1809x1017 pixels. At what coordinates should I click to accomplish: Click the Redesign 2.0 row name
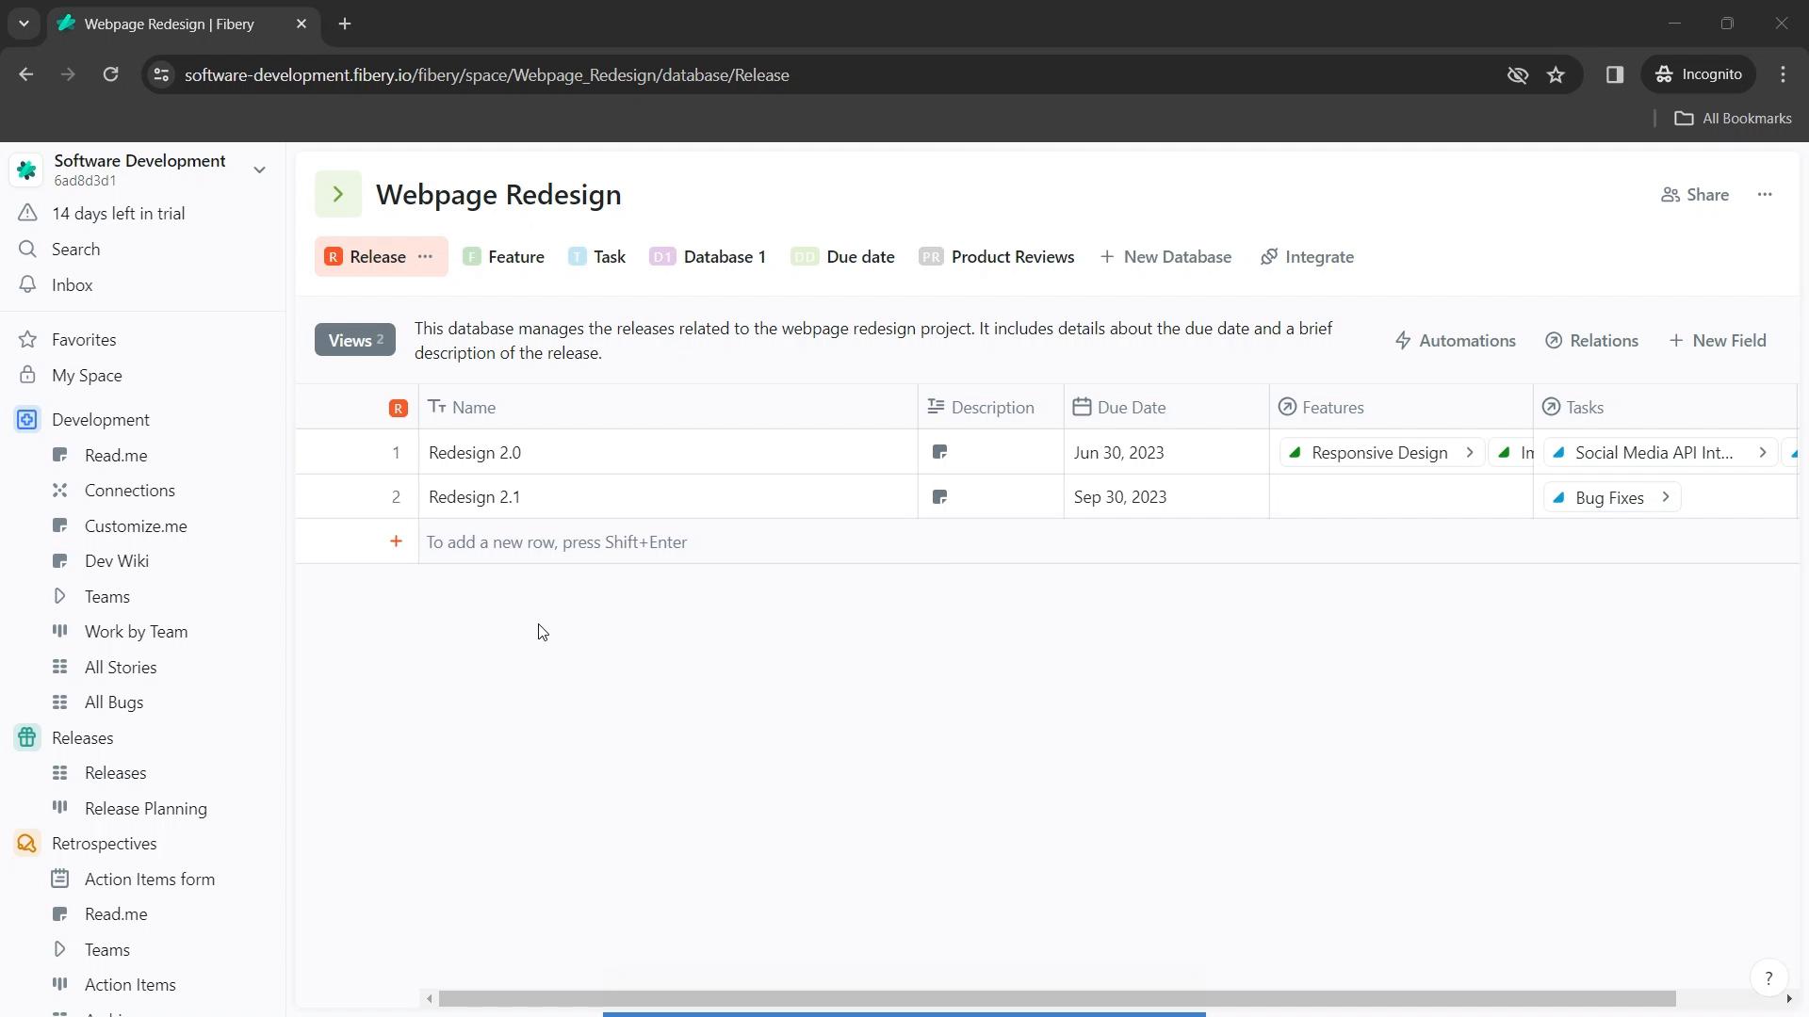(476, 453)
